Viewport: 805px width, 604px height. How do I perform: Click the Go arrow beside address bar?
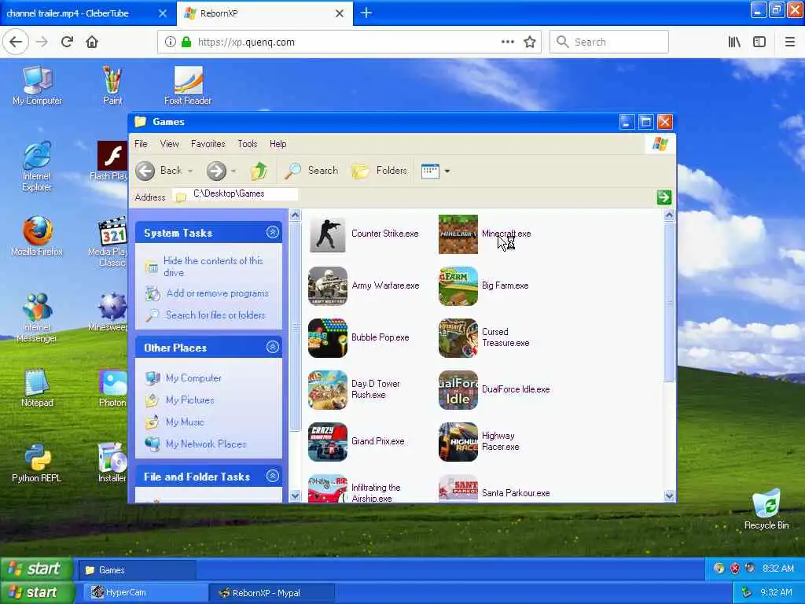663,197
